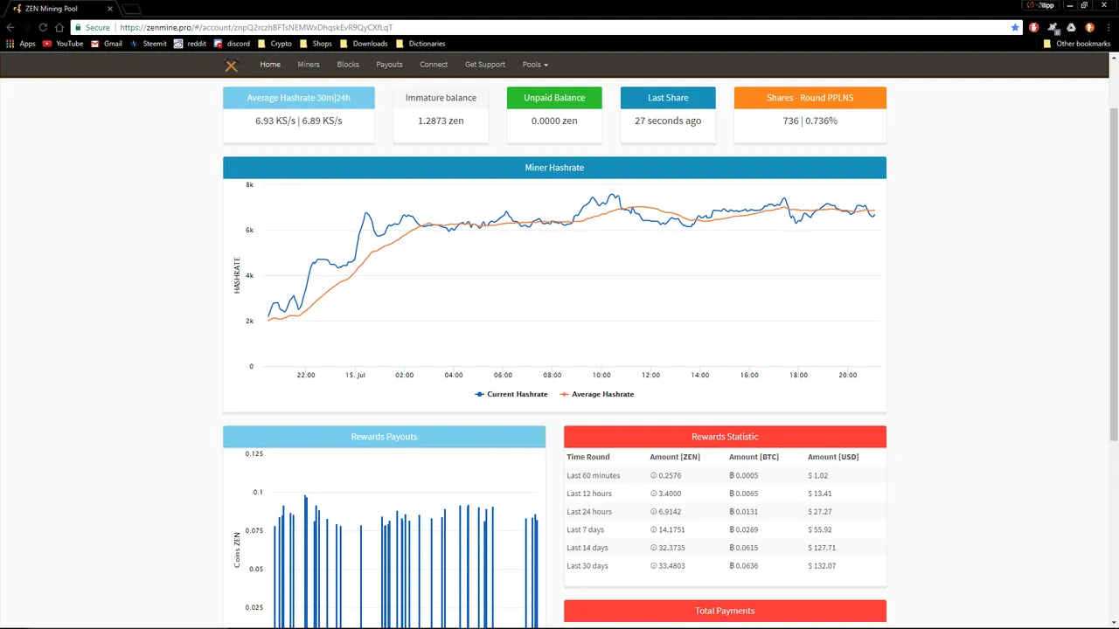Expand the Pools dropdown menu
The height and width of the screenshot is (629, 1119).
coord(535,65)
